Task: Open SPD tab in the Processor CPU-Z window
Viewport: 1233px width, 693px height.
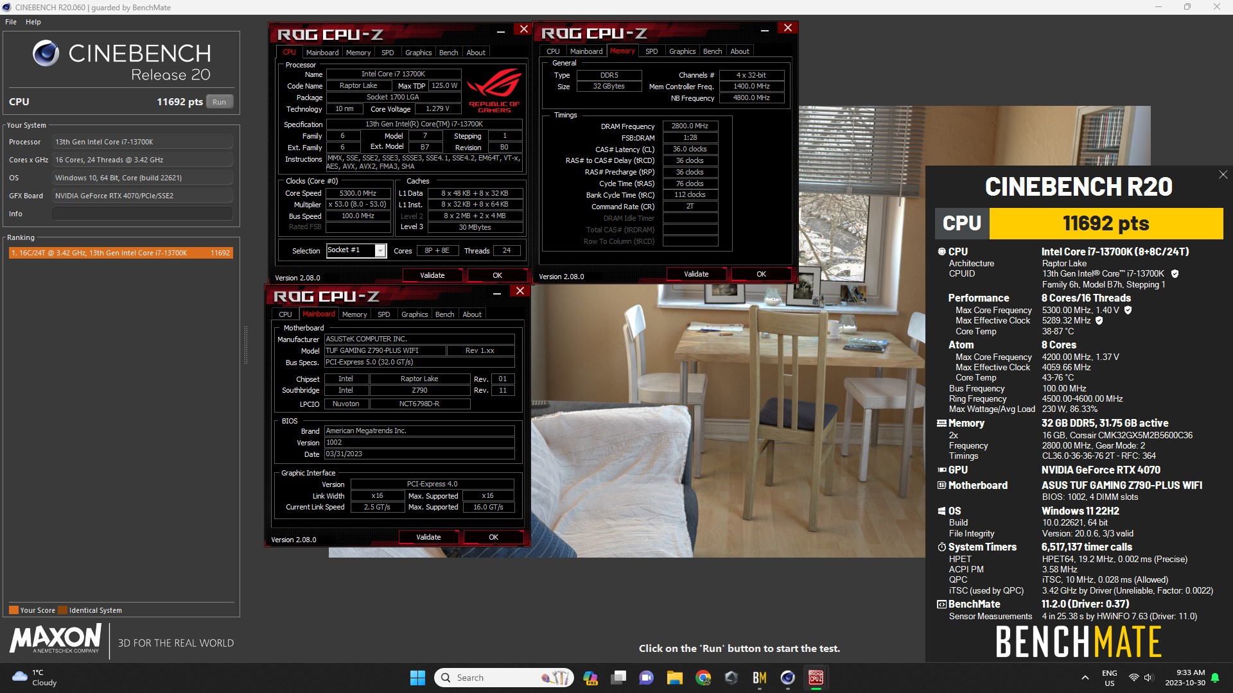Action: pyautogui.click(x=388, y=53)
